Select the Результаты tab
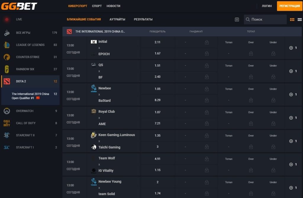303x198 pixels. (143, 19)
